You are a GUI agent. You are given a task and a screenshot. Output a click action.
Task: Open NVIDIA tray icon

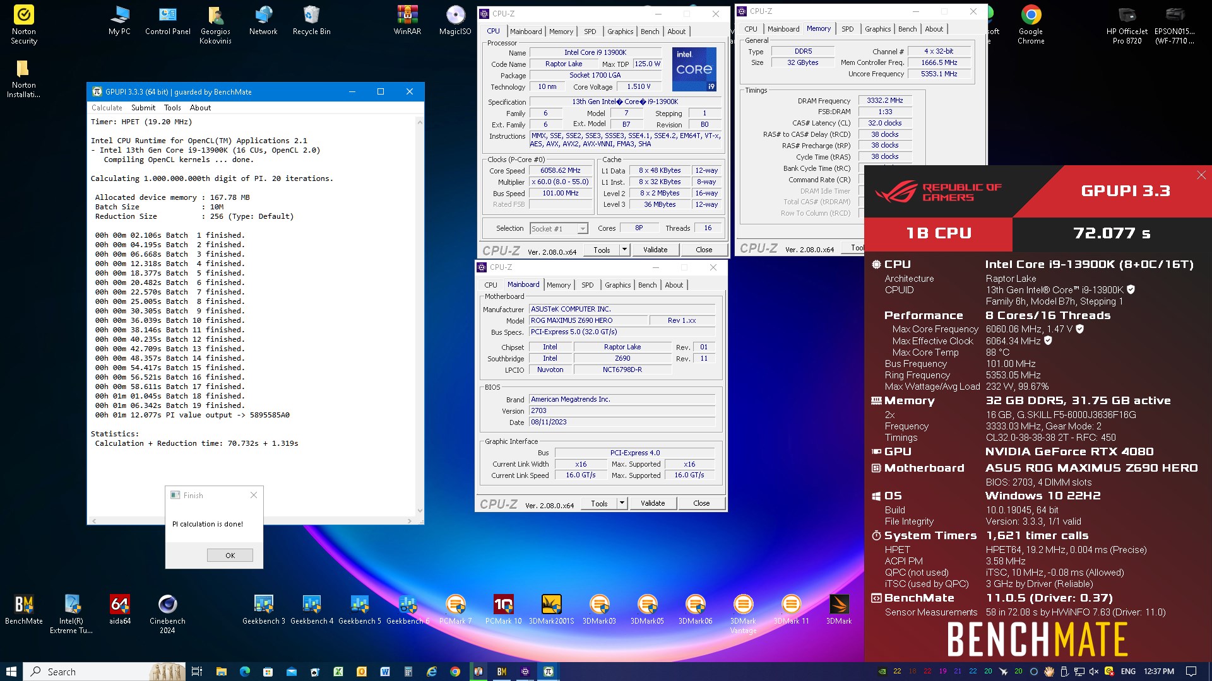point(882,672)
